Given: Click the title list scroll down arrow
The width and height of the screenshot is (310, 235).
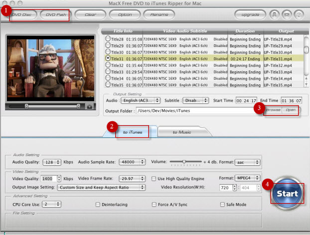Looking at the screenshot, I should [306, 84].
